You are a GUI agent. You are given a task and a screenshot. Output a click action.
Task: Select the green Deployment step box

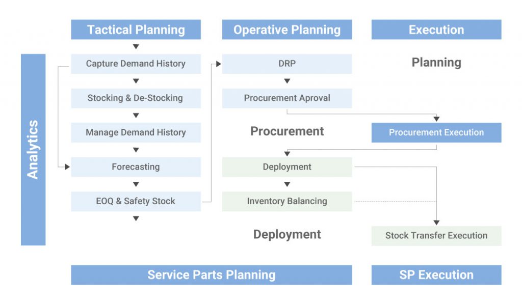pos(287,167)
